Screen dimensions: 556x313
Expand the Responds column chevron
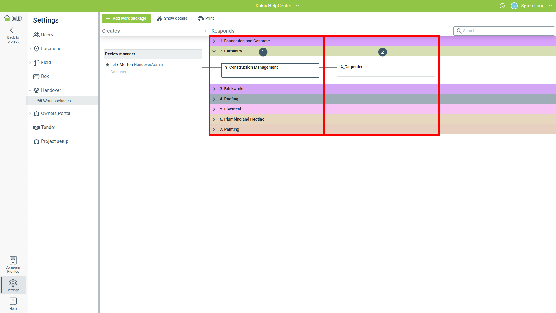pos(206,31)
